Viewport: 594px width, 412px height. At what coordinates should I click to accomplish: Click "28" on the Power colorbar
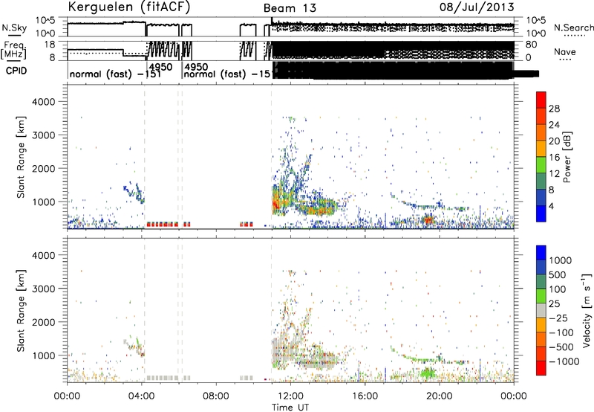[x=554, y=109]
